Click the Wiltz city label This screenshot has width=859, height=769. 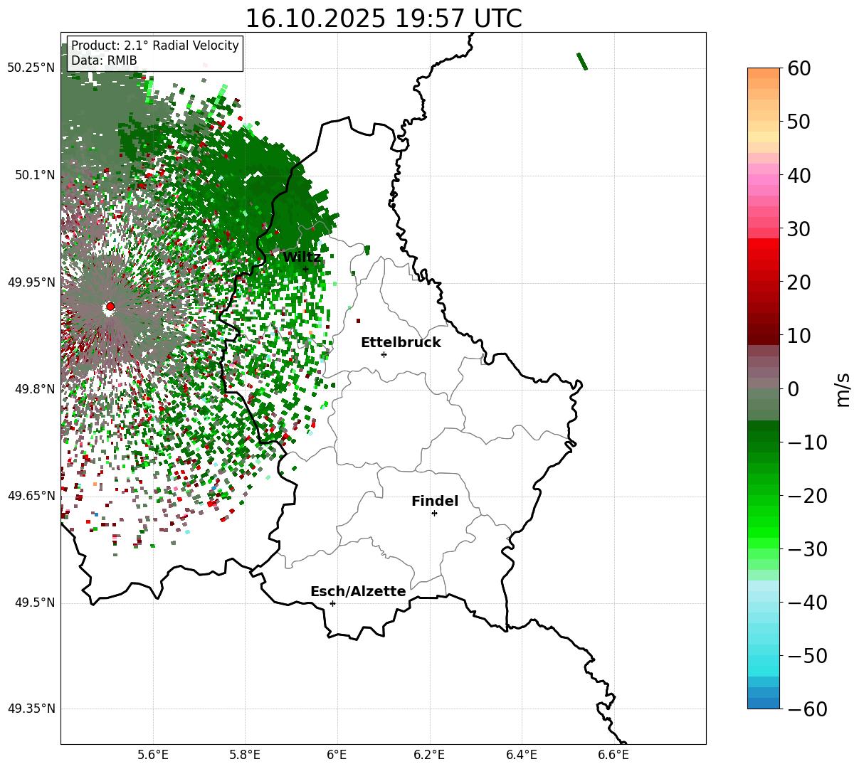(302, 257)
